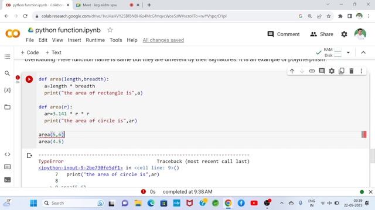375x210 pixels.
Task: Open cell editor settings gear
Action: (332, 71)
